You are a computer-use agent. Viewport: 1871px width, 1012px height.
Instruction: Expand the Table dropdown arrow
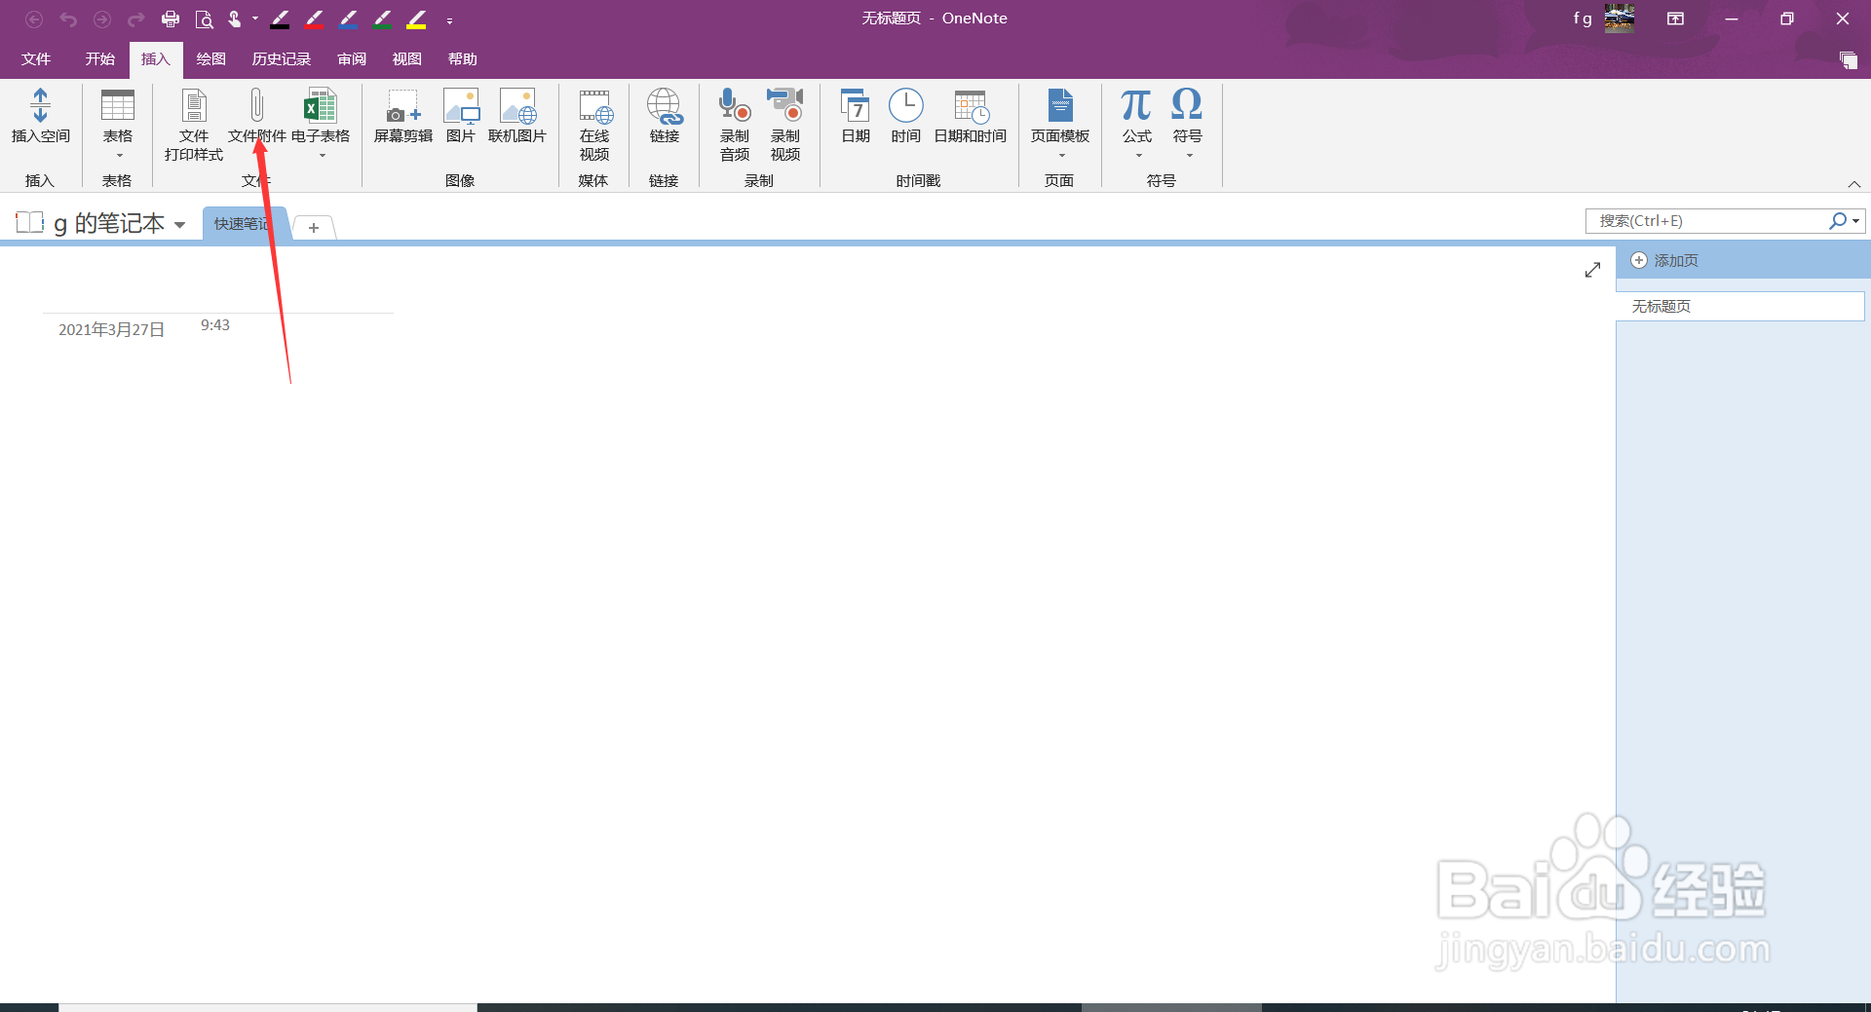(119, 156)
